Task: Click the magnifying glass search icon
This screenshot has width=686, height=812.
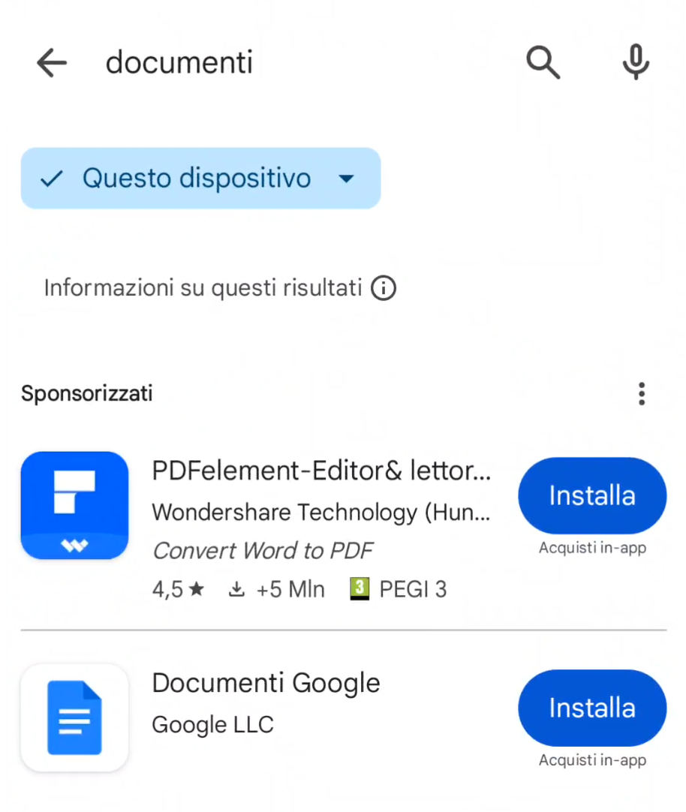Action: coord(543,63)
